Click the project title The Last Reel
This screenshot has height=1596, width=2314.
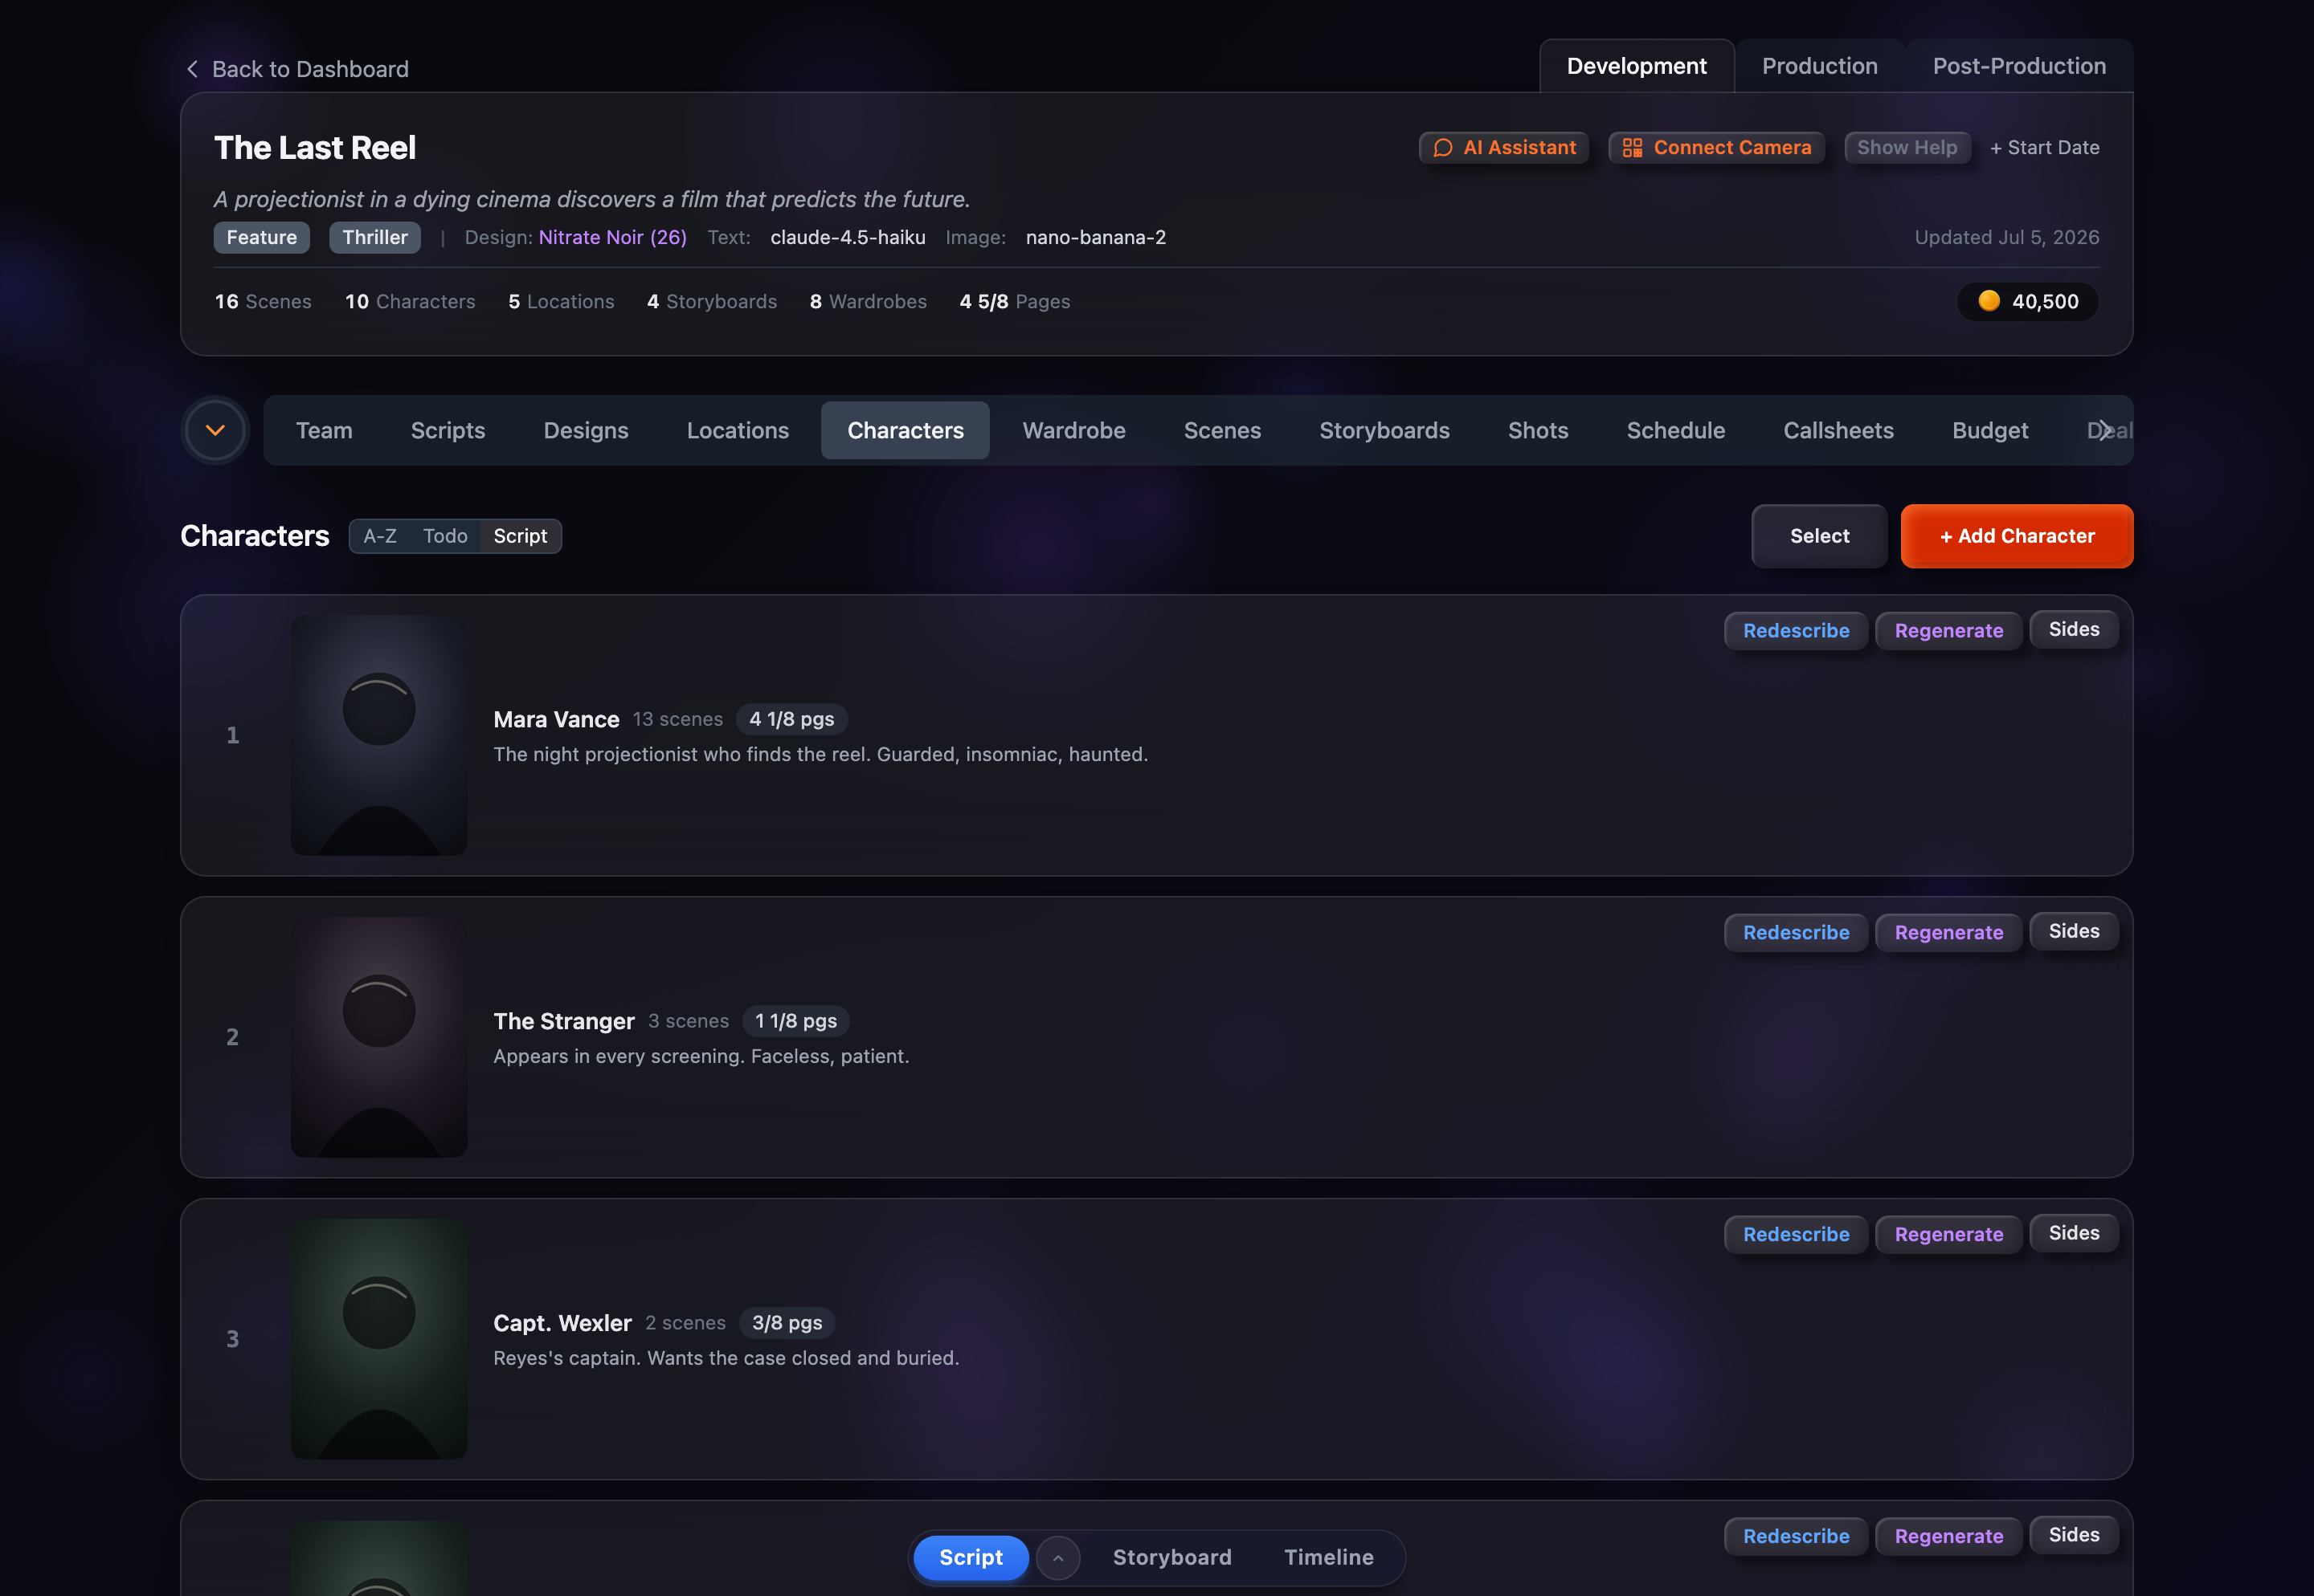315,148
